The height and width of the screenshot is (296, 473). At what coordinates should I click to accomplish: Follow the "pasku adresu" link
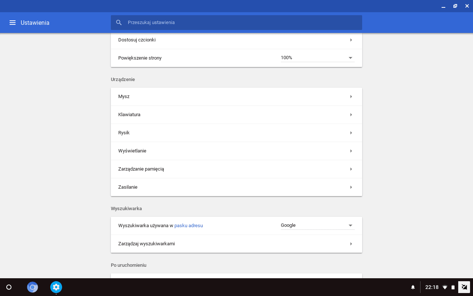tap(188, 225)
